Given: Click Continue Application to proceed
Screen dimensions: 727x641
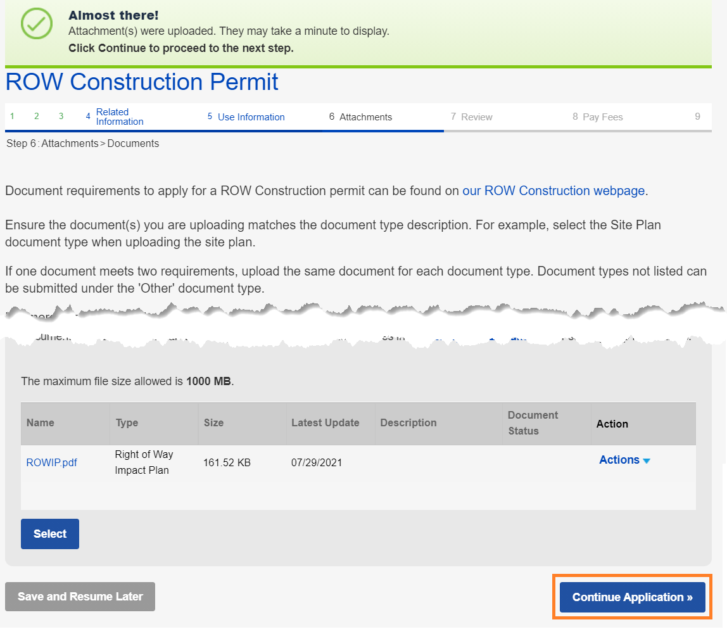Looking at the screenshot, I should (632, 597).
